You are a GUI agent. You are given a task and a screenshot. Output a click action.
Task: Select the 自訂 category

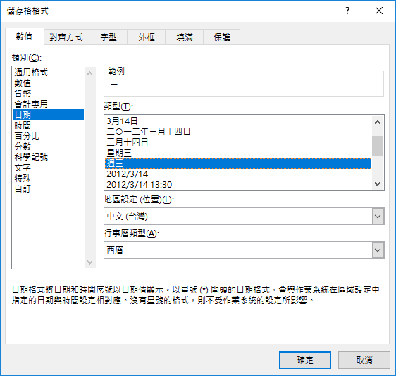tap(48, 188)
